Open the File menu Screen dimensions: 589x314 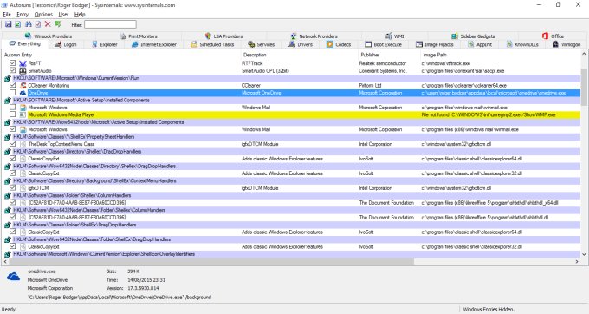(x=7, y=14)
